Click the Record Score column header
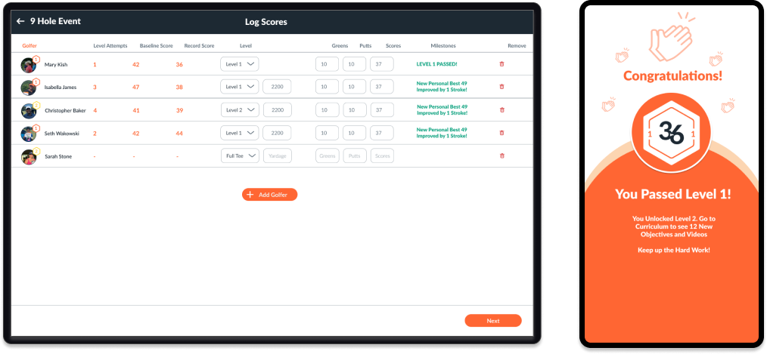The image size is (767, 354). coord(199,46)
